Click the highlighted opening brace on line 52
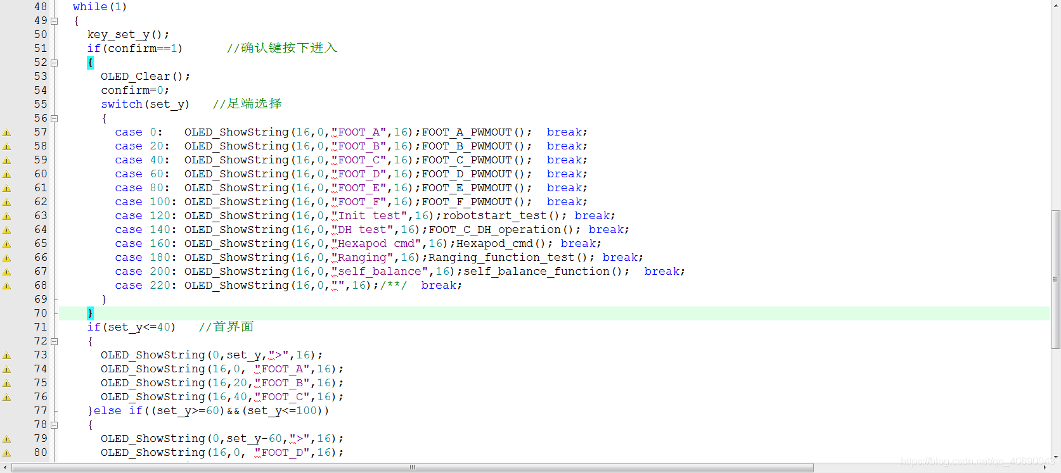Image resolution: width=1061 pixels, height=473 pixels. pos(90,63)
